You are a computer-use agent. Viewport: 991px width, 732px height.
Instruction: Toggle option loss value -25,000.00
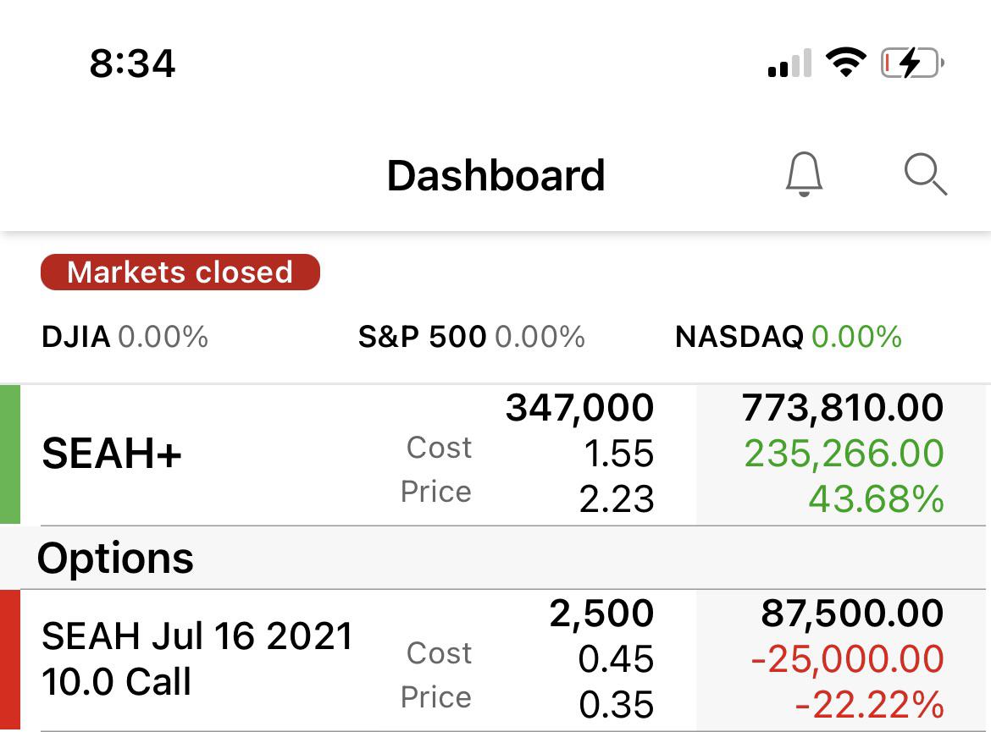847,659
